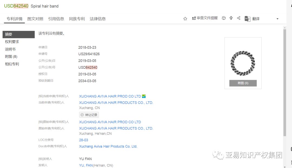
Task: Select 附图 (8) in the left sidebar
Action: pyautogui.click(x=11, y=57)
